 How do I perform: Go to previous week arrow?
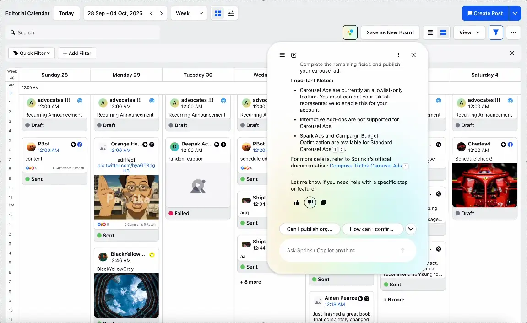[x=151, y=13]
